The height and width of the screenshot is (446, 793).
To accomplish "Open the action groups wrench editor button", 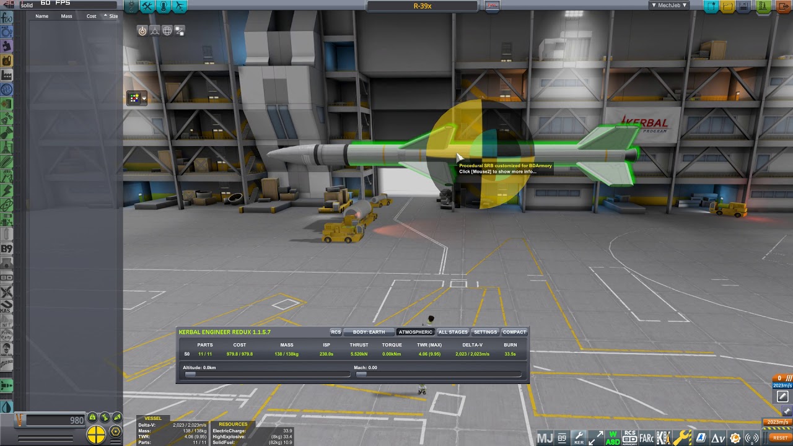I will [x=147, y=6].
